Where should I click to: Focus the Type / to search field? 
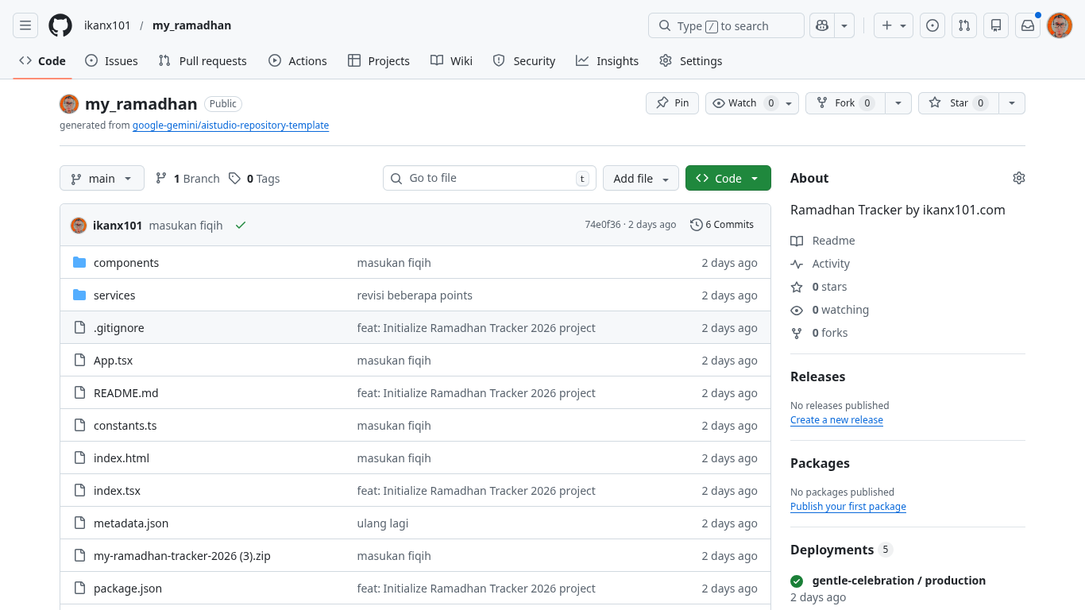[x=726, y=25]
